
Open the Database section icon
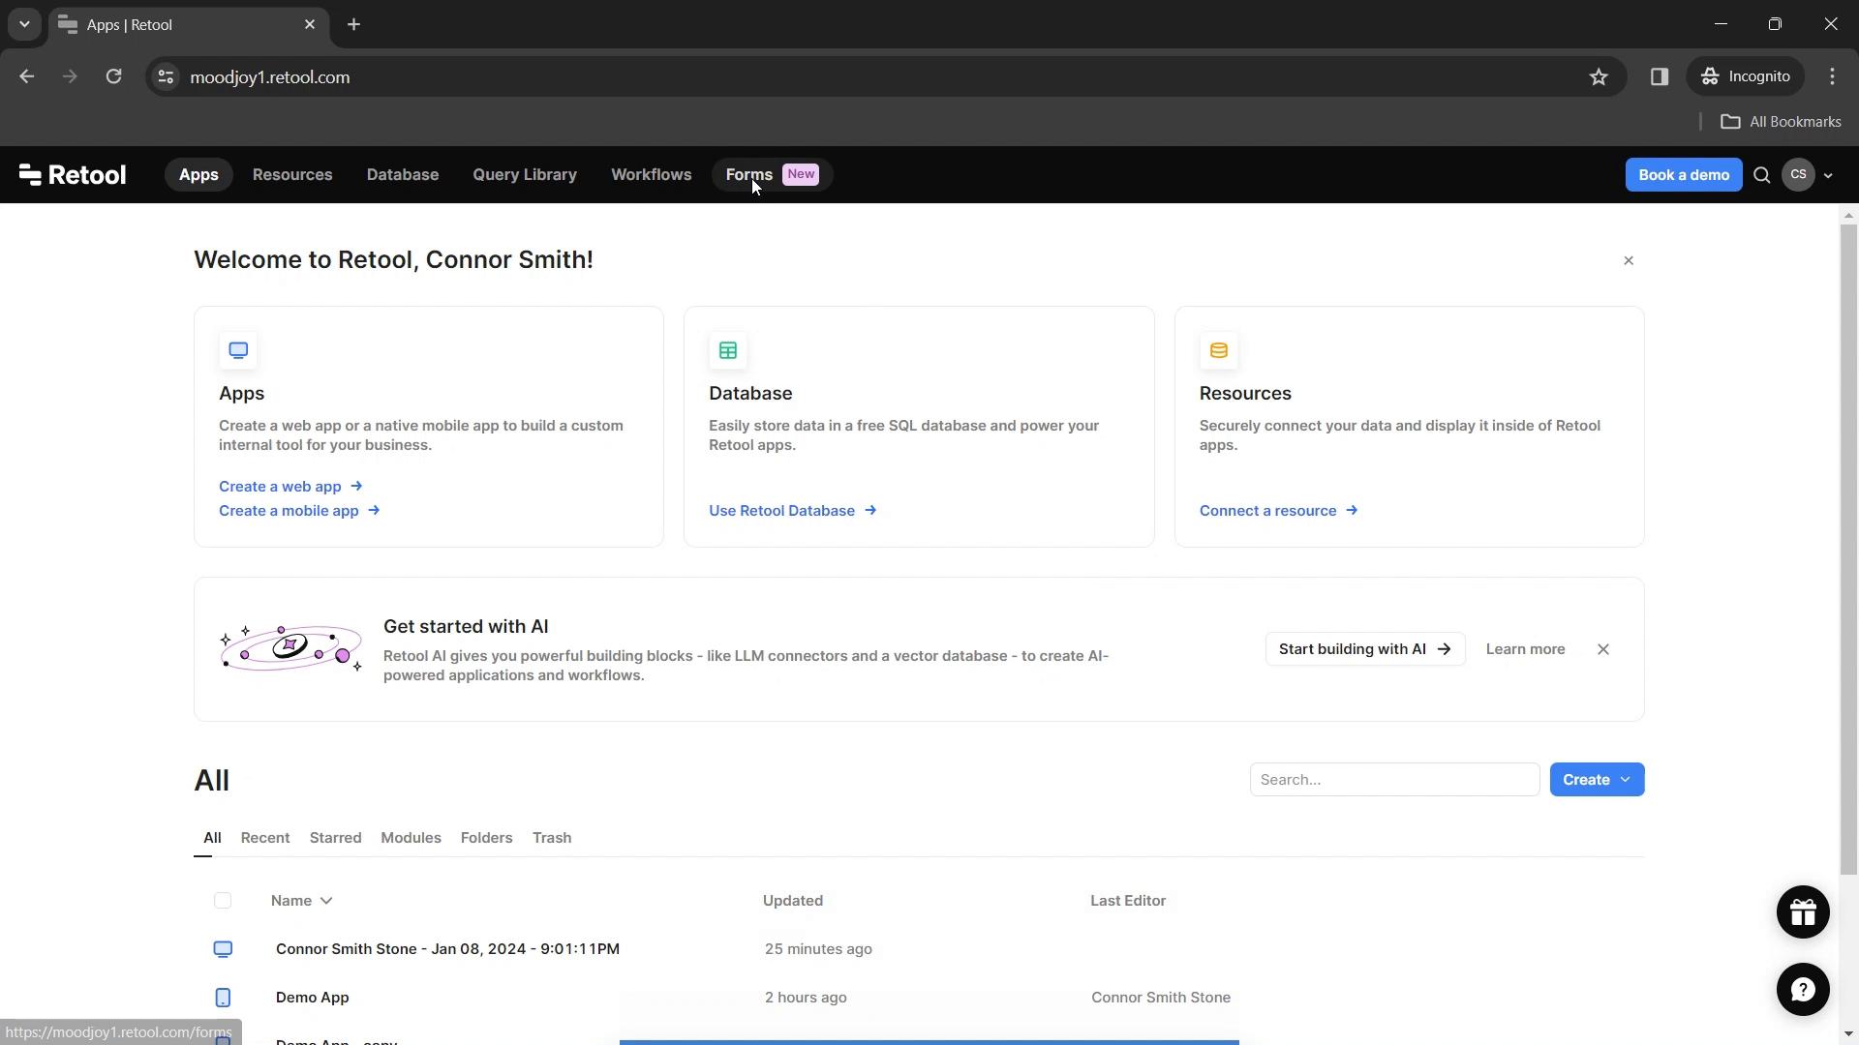click(x=728, y=349)
